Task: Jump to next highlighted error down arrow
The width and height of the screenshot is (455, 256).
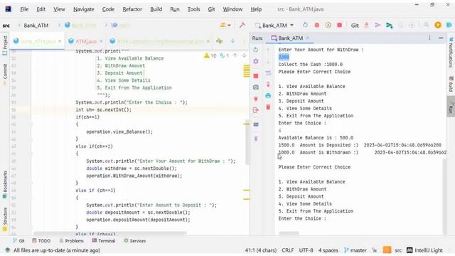Action: pos(244,55)
